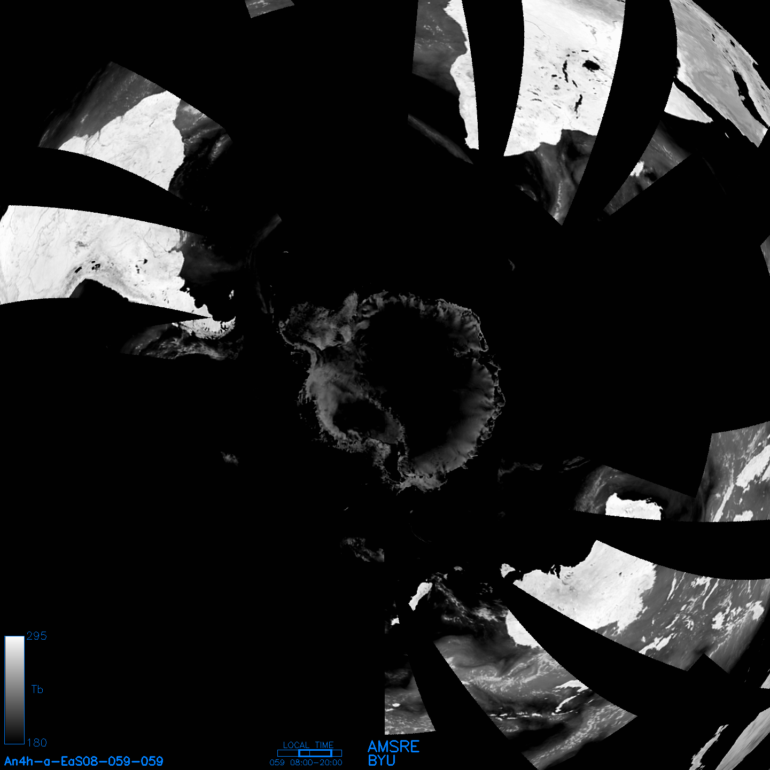Click the 180 minimum scale value

pyautogui.click(x=36, y=743)
